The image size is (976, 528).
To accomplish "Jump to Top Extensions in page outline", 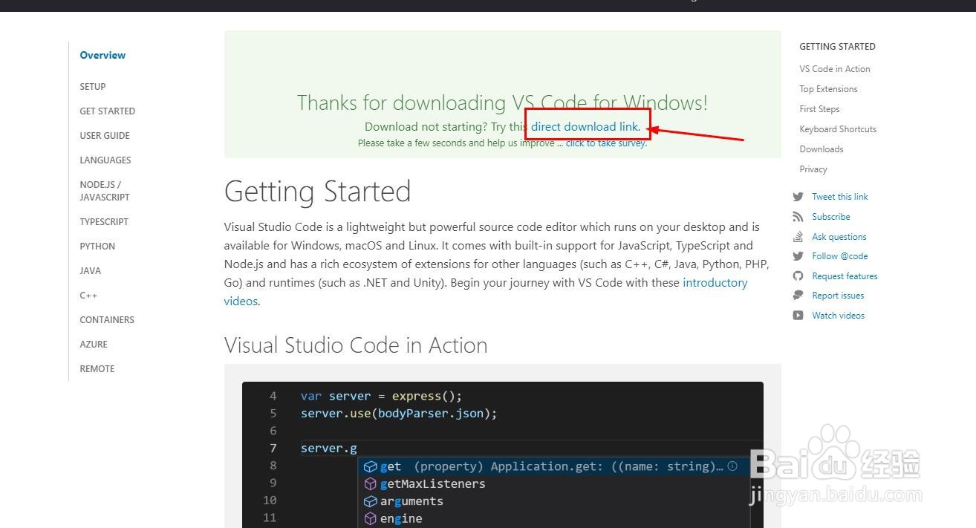I will [828, 89].
